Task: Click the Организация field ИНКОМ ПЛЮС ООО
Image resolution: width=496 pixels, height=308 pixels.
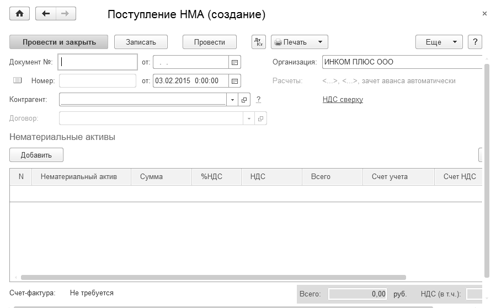Action: 402,62
